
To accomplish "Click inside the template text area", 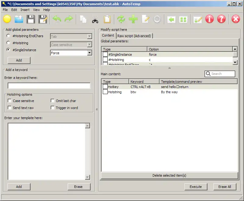I will click(47, 151).
